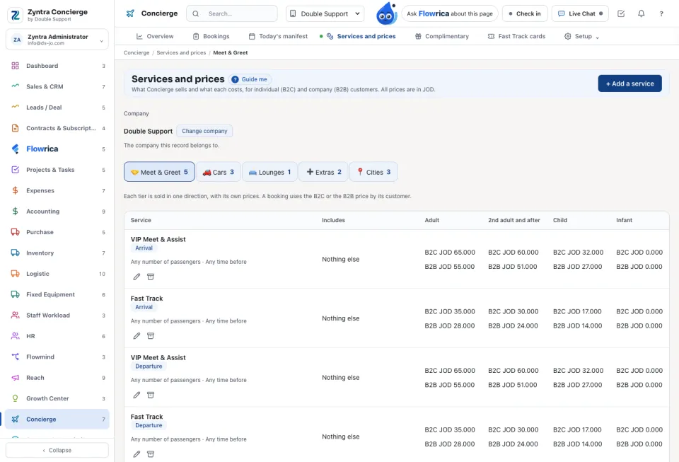This screenshot has width=679, height=462.
Task: Open Sales & CRM in sidebar
Action: point(57,86)
